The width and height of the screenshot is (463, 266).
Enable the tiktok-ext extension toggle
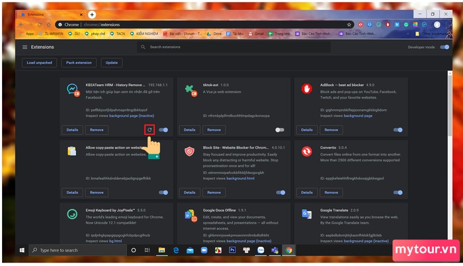point(280,130)
